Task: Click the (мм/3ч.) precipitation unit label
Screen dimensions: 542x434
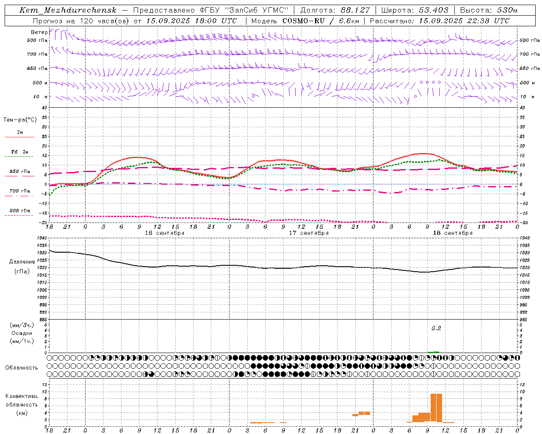Action: (x=22, y=325)
